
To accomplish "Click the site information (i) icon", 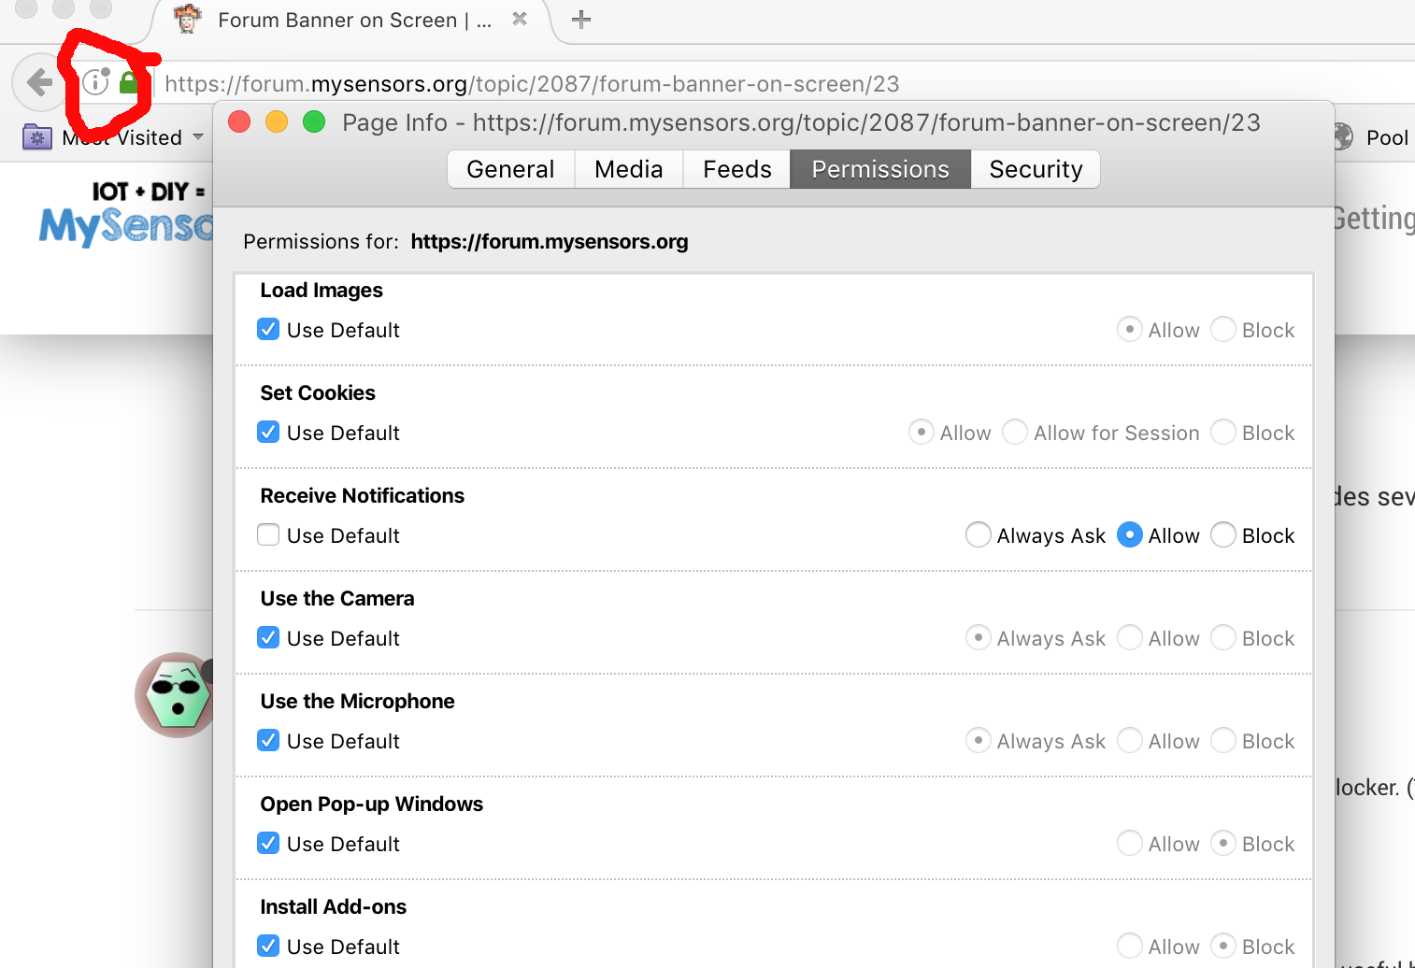I will (95, 82).
